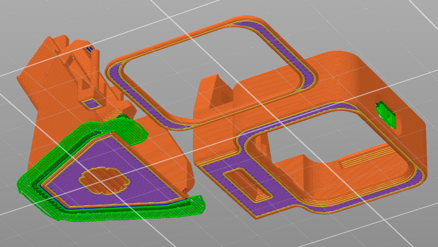
Task: Click the flower-shaped hole in the purple triangle
Action: click(x=102, y=179)
